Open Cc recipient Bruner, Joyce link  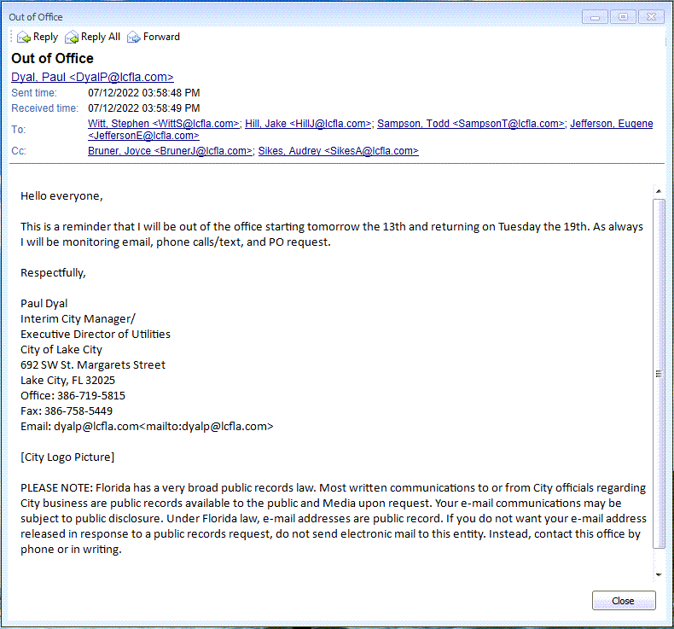click(171, 151)
